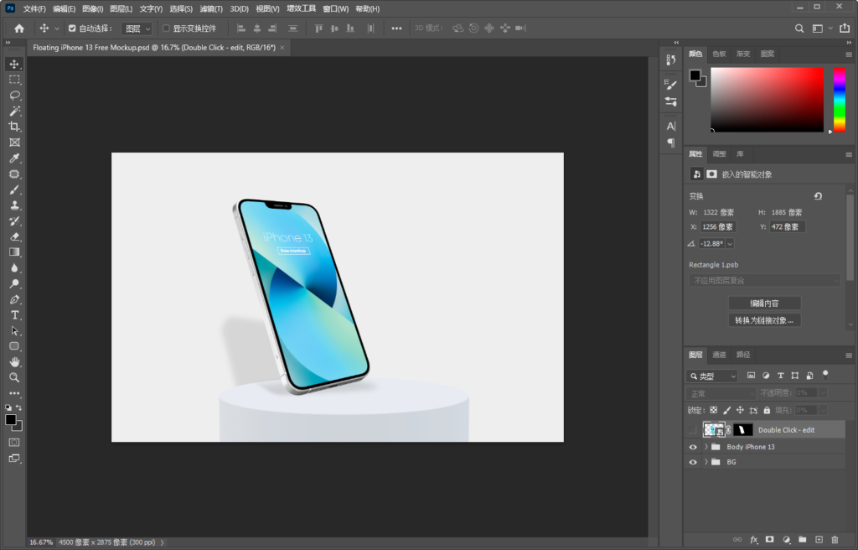Select the Horizontal Type tool
The height and width of the screenshot is (550, 858).
click(14, 315)
